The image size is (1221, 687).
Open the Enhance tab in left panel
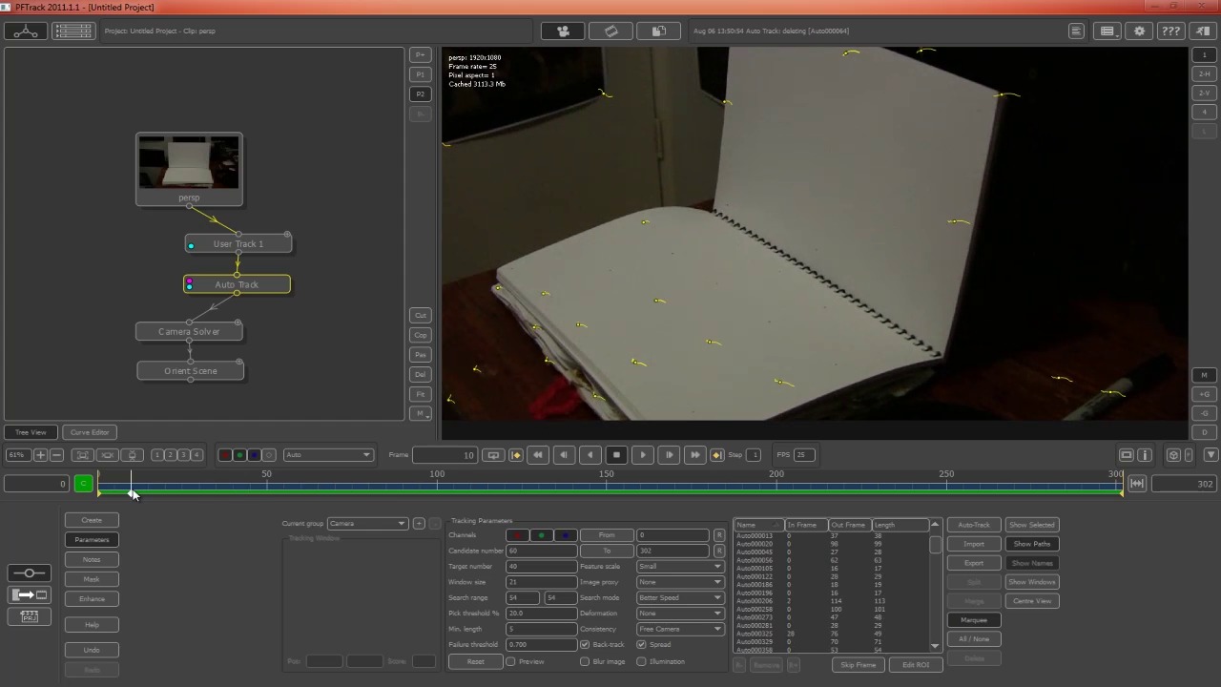tap(92, 598)
